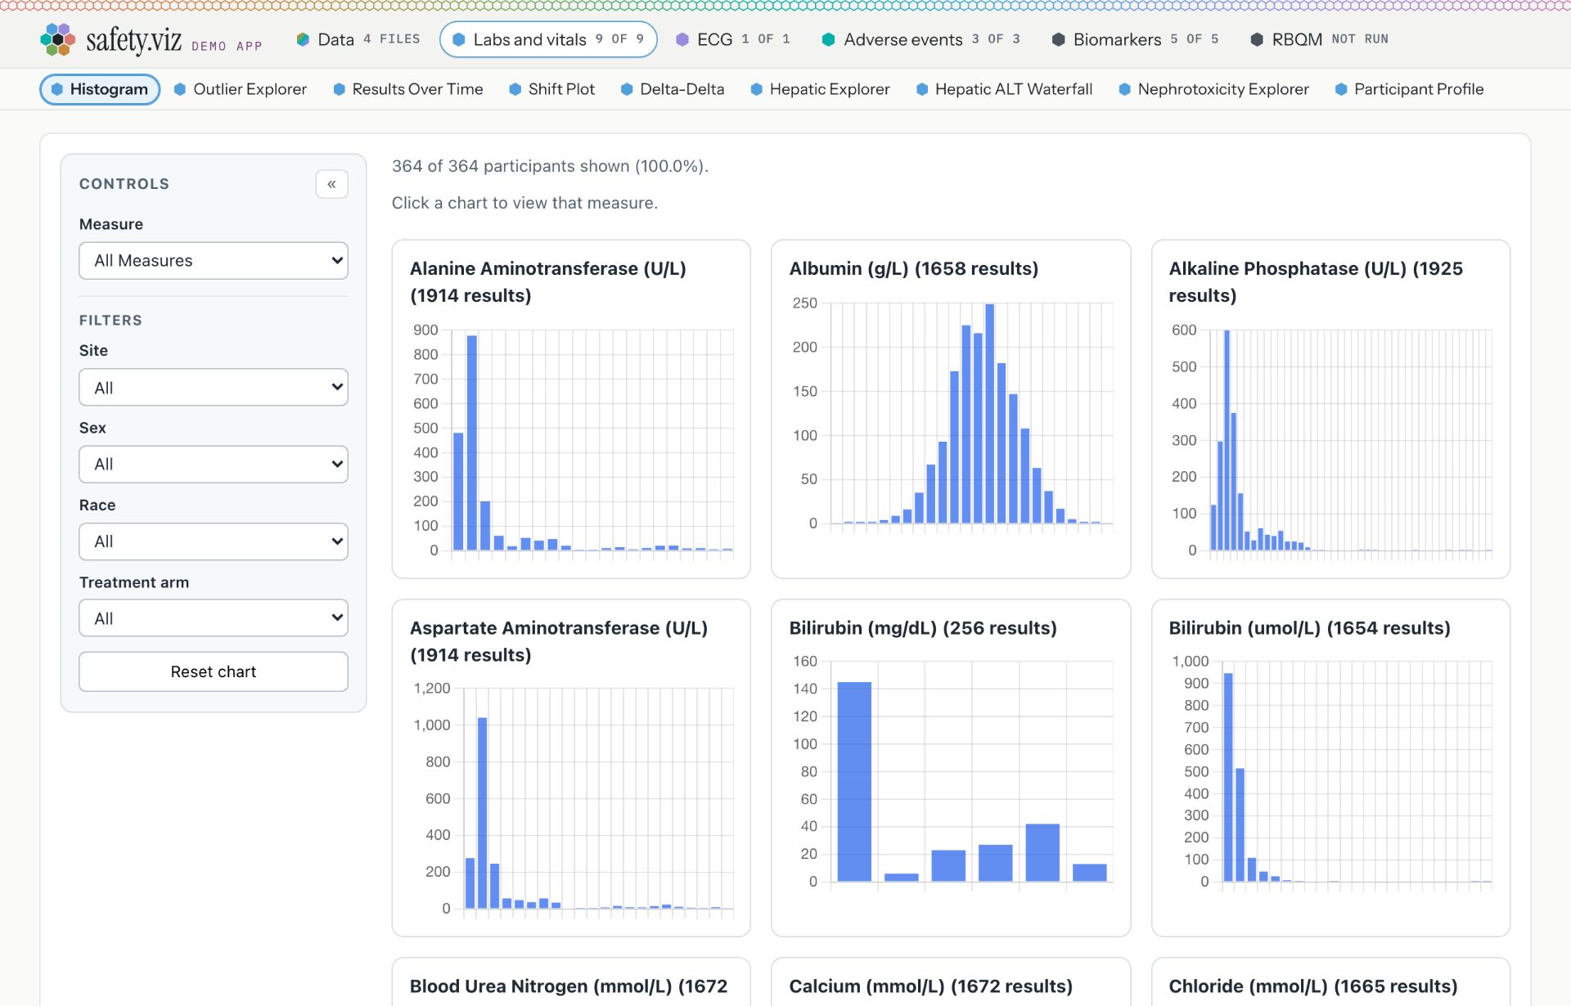Switch to the Outlier Explorer view

pos(241,89)
